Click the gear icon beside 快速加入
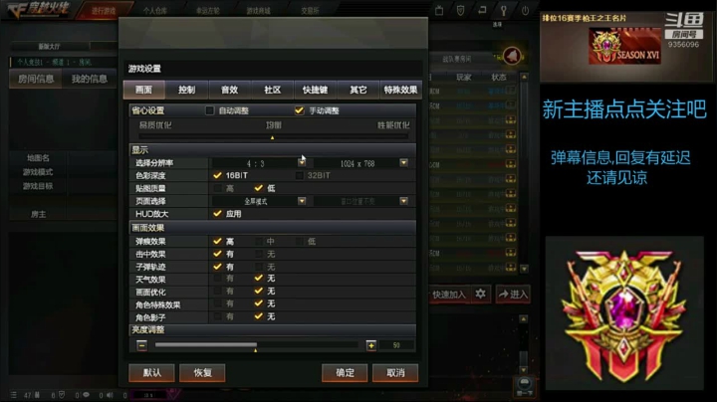The image size is (717, 402). (x=480, y=294)
